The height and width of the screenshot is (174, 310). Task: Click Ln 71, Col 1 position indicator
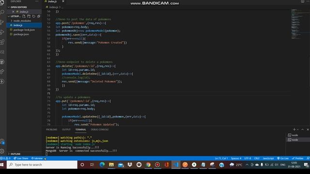[x=221, y=158]
